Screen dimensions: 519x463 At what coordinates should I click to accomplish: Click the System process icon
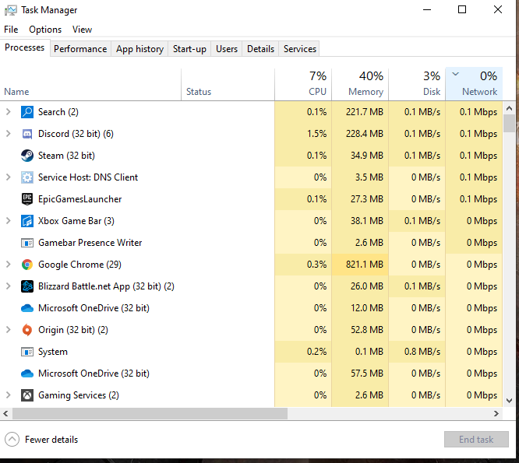(x=27, y=352)
